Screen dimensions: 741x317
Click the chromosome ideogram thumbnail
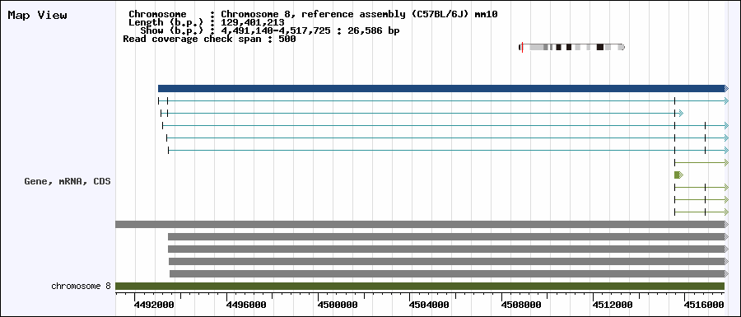(572, 47)
